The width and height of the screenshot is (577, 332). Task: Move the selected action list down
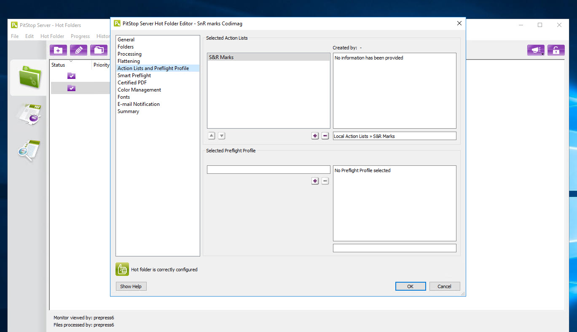coord(221,136)
